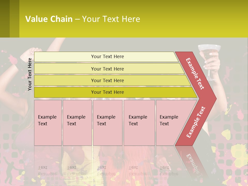248x186 pixels.
Task: Click the top pale yellow 'Your Text Here' bar
Action: (106, 57)
